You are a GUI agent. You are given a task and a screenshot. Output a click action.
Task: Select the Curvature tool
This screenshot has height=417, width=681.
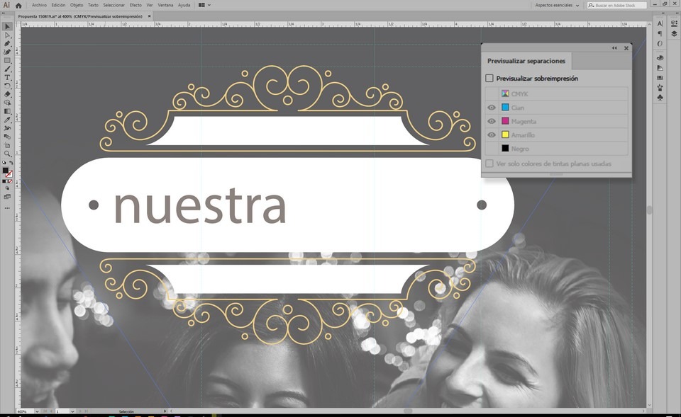pos(7,52)
